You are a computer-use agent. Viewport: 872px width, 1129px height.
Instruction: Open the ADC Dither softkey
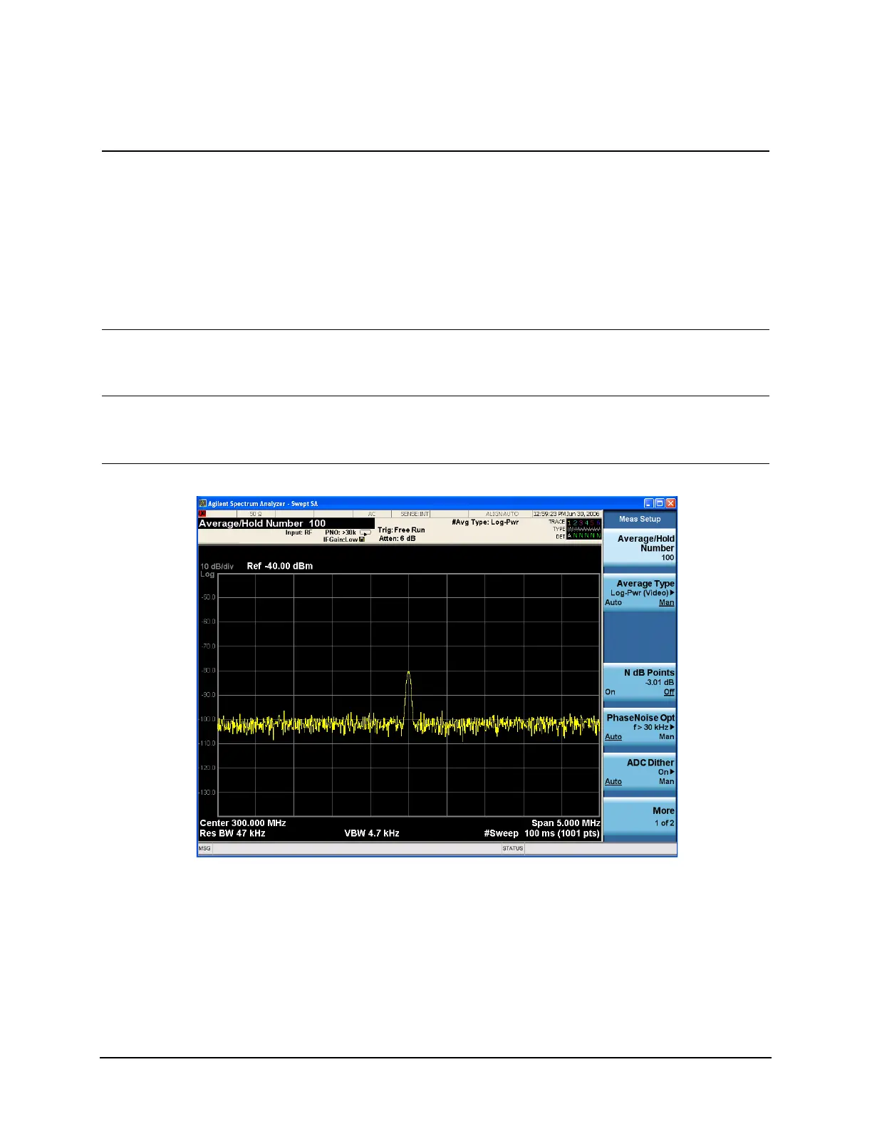coord(640,772)
